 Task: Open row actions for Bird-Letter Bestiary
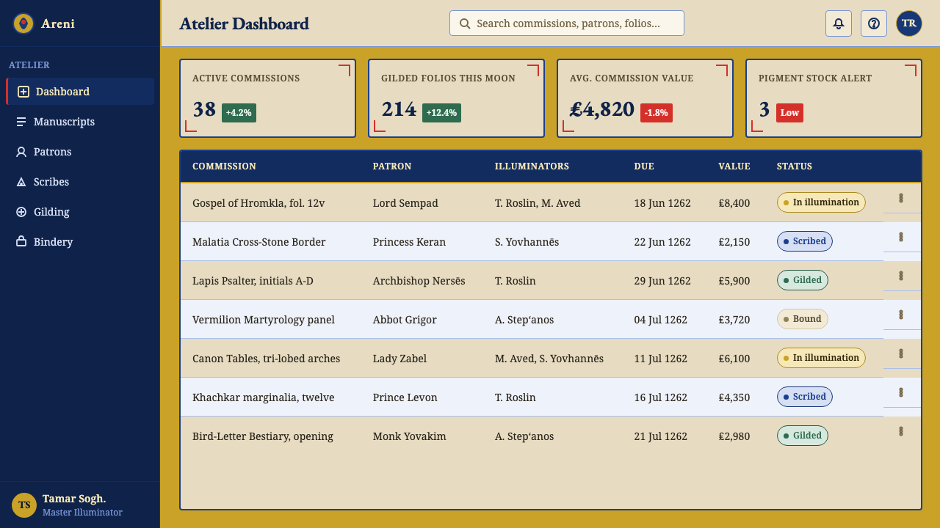pos(901,431)
